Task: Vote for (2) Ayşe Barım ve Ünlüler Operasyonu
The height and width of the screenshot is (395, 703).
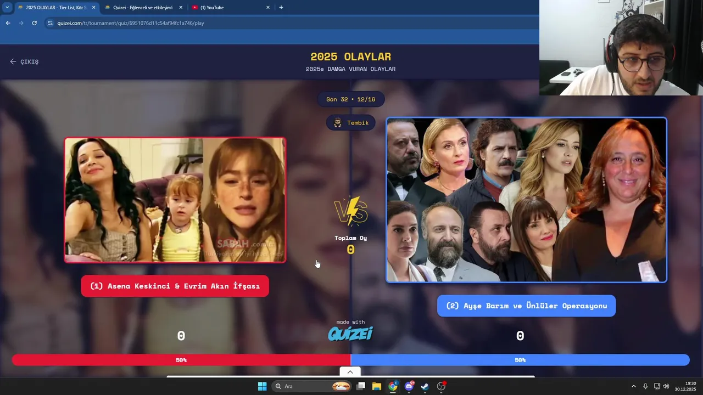Action: [x=526, y=306]
